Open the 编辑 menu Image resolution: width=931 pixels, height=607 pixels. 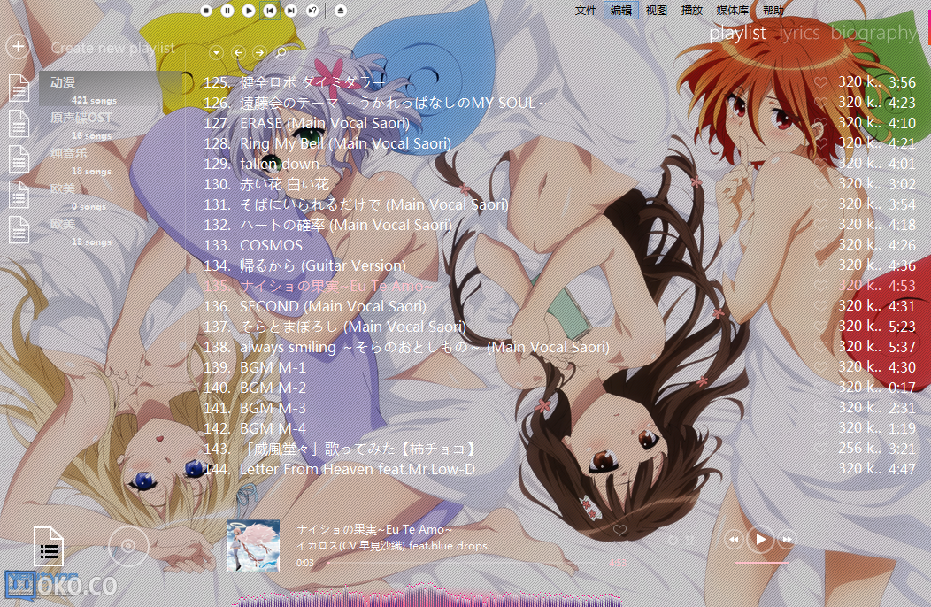click(x=621, y=10)
